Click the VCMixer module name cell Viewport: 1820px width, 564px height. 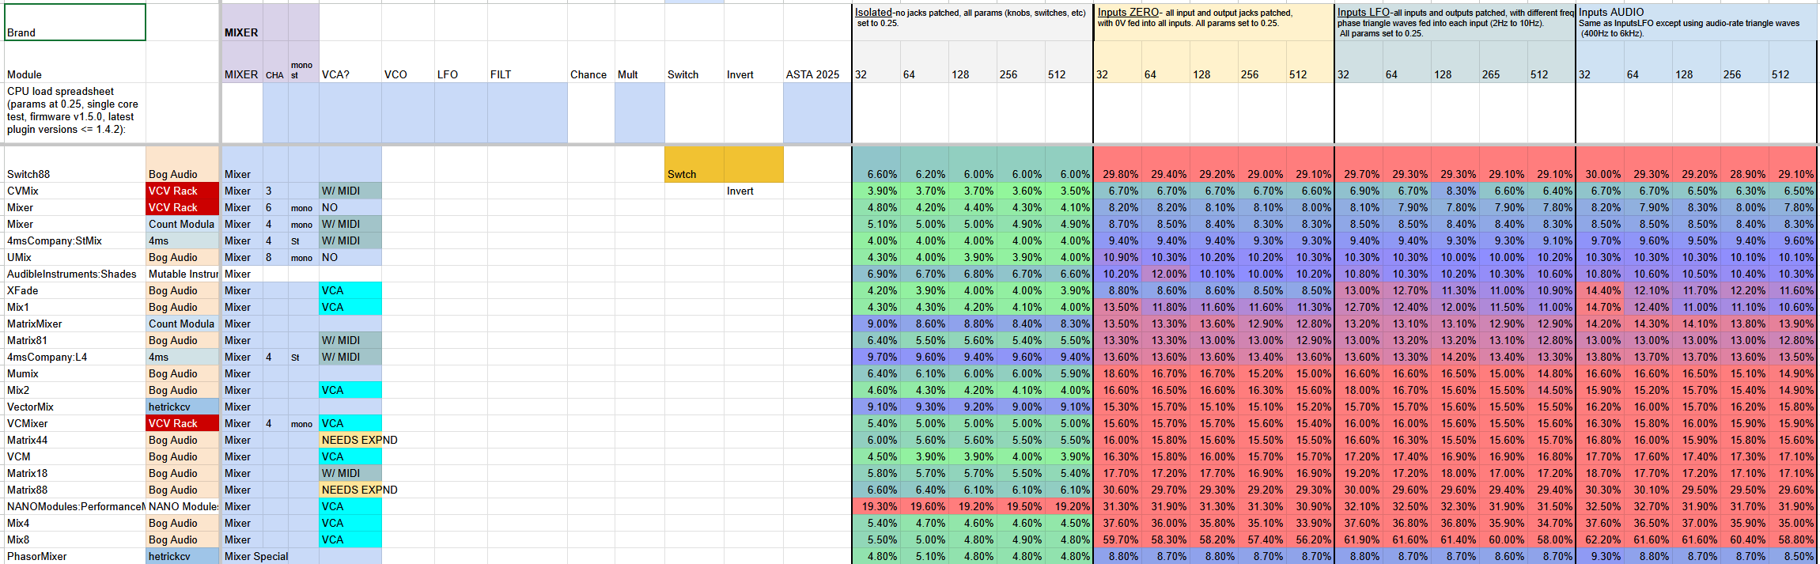point(74,423)
